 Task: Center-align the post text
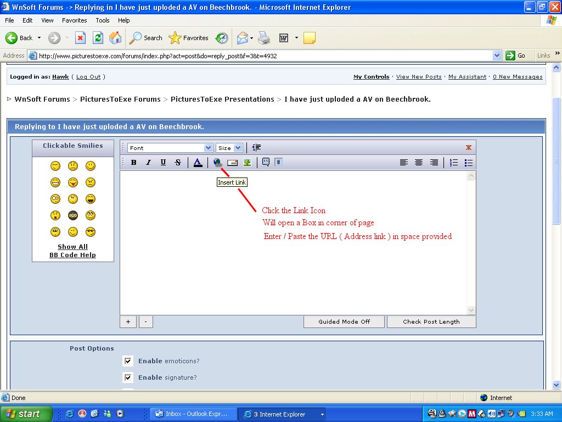coord(419,163)
